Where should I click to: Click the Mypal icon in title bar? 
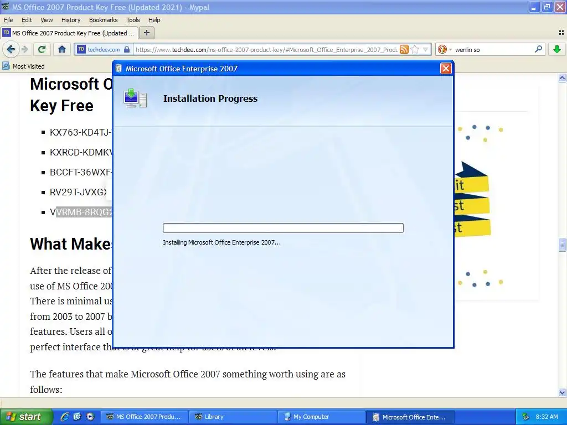coord(6,7)
